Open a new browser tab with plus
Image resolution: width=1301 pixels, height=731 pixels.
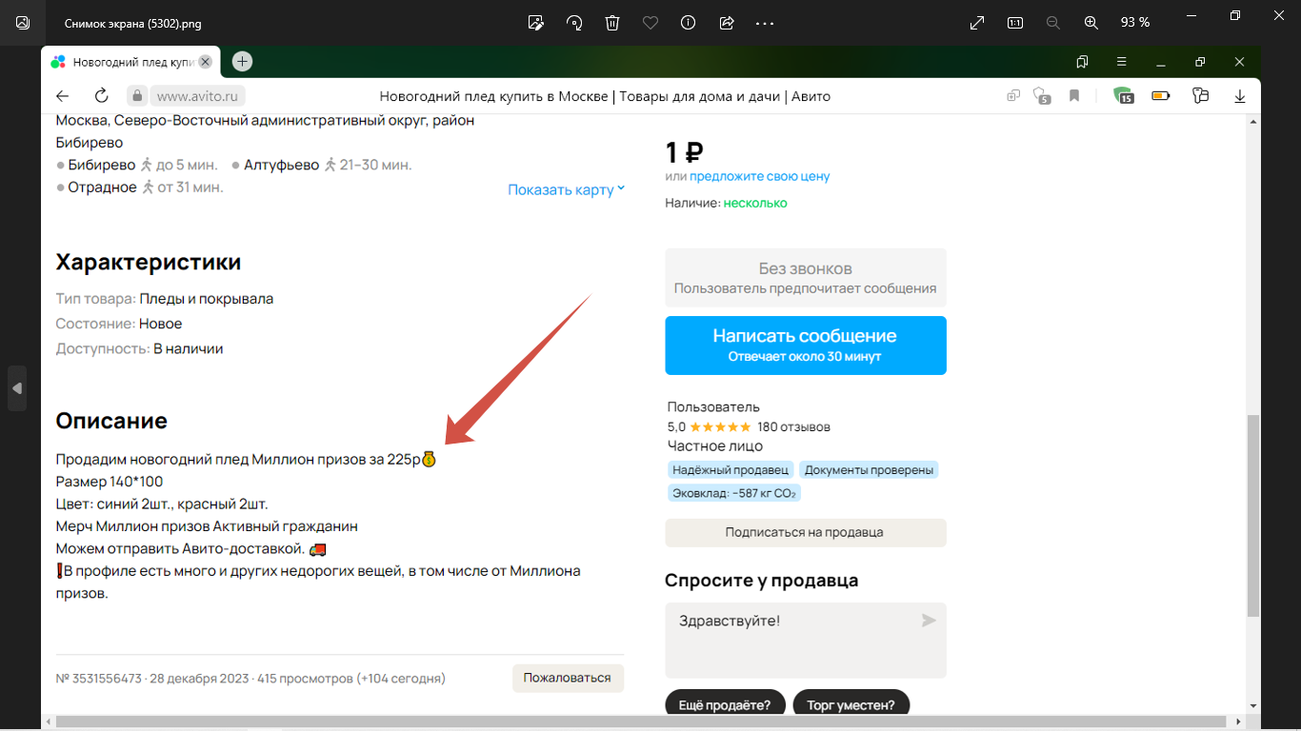point(243,62)
